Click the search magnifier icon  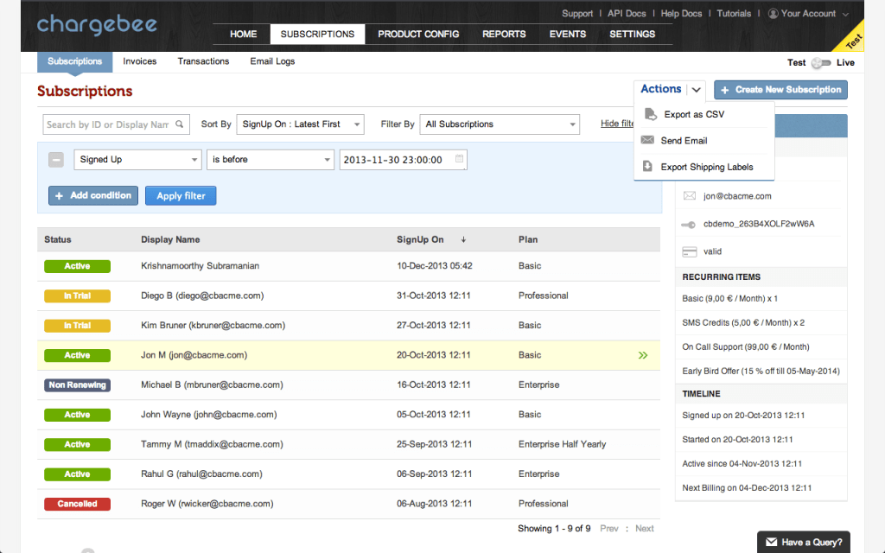pyautogui.click(x=180, y=124)
